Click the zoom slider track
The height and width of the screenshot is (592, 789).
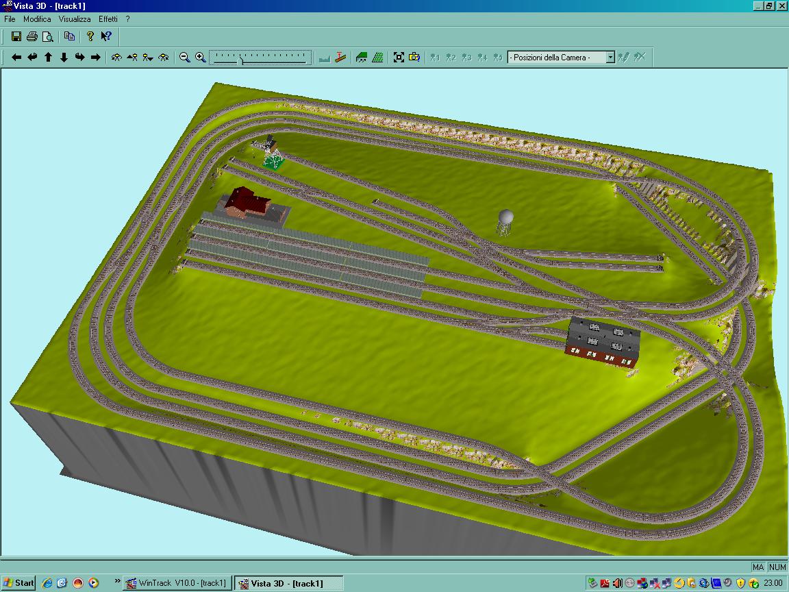260,58
